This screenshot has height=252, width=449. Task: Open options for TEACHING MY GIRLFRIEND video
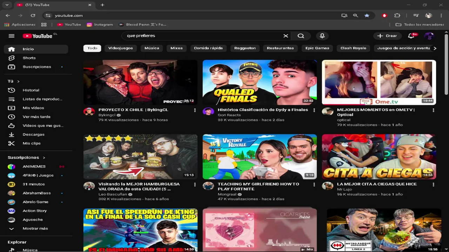coord(314,184)
